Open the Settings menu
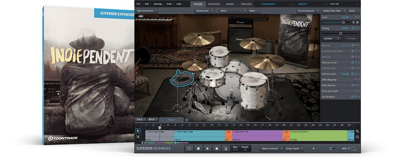Viewport: 404px width, 164px height. tap(159, 4)
